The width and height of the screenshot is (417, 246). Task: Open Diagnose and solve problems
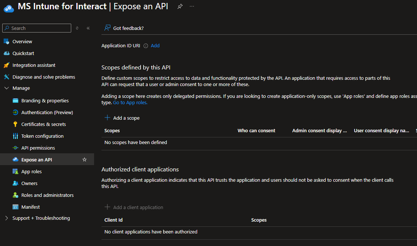[44, 77]
